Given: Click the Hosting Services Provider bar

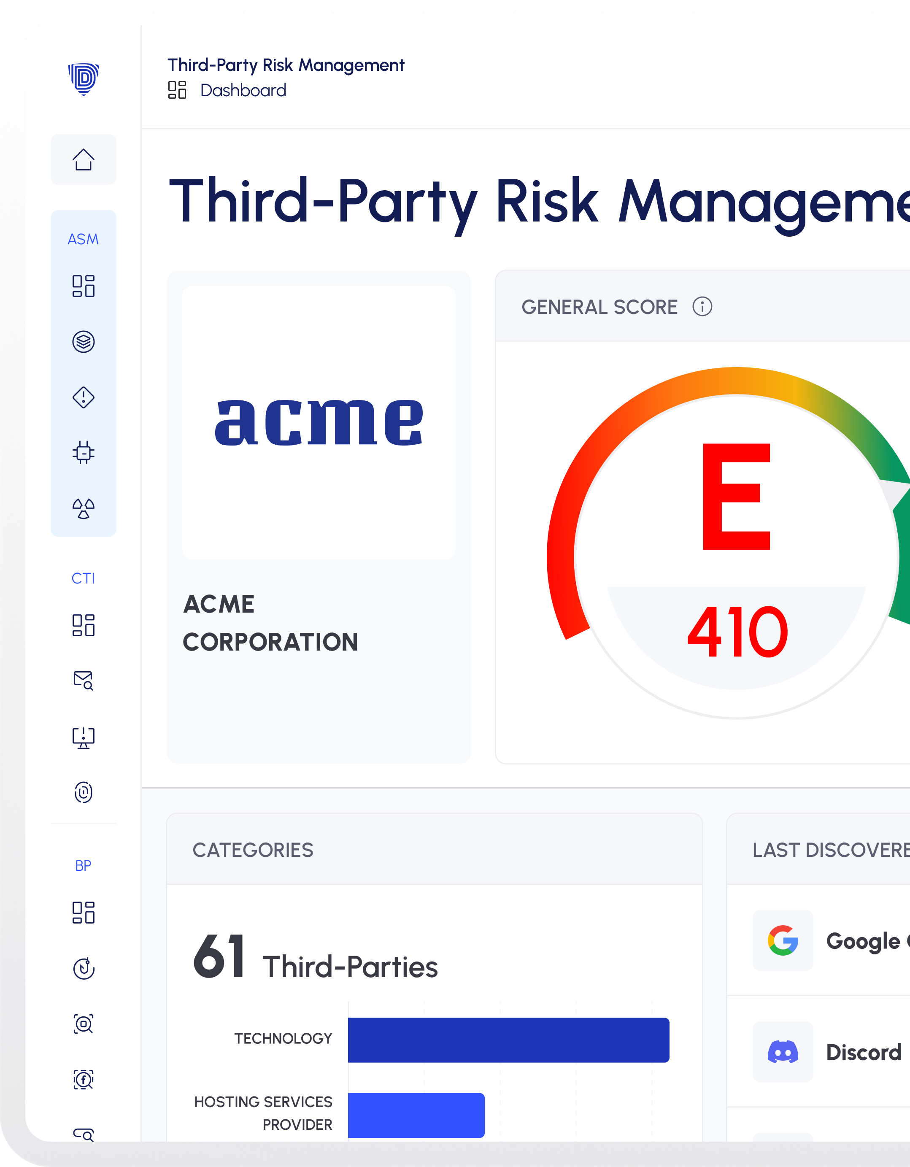Looking at the screenshot, I should 416,1115.
